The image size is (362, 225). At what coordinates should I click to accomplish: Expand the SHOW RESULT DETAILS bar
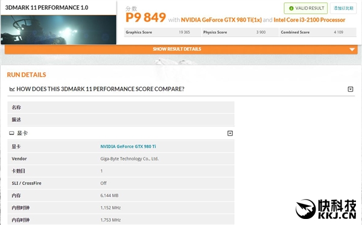click(x=181, y=49)
